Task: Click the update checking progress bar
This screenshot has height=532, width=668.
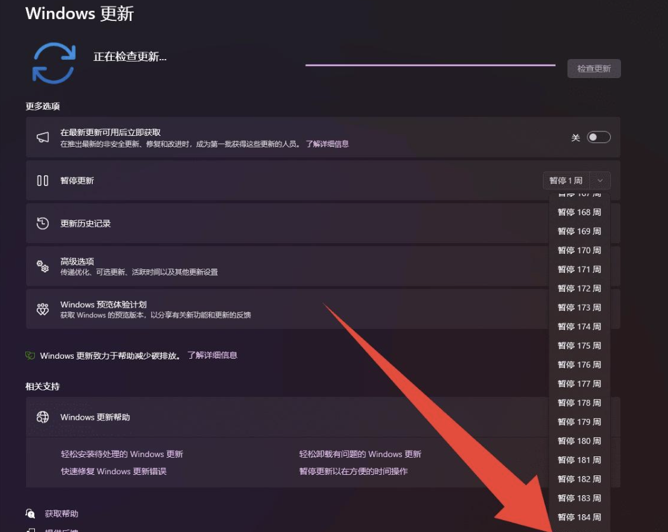Action: click(x=430, y=65)
